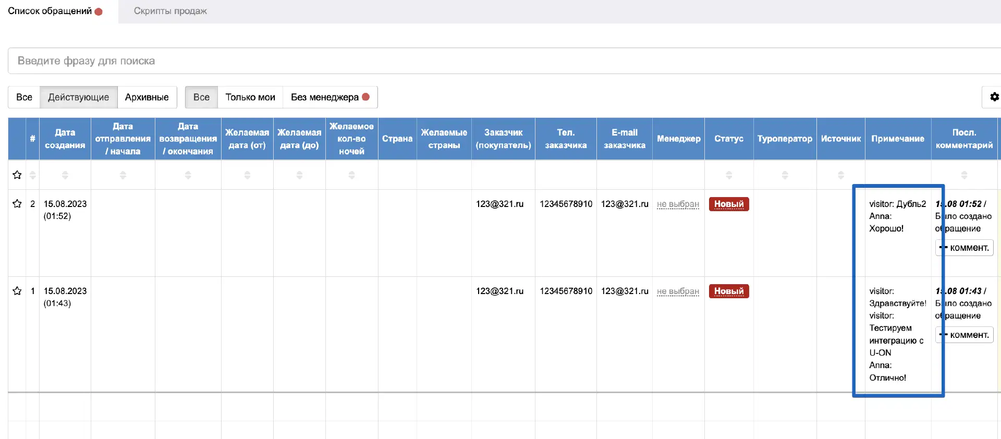The height and width of the screenshot is (439, 1001).
Task: Add a comment to request 2
Action: tap(965, 248)
